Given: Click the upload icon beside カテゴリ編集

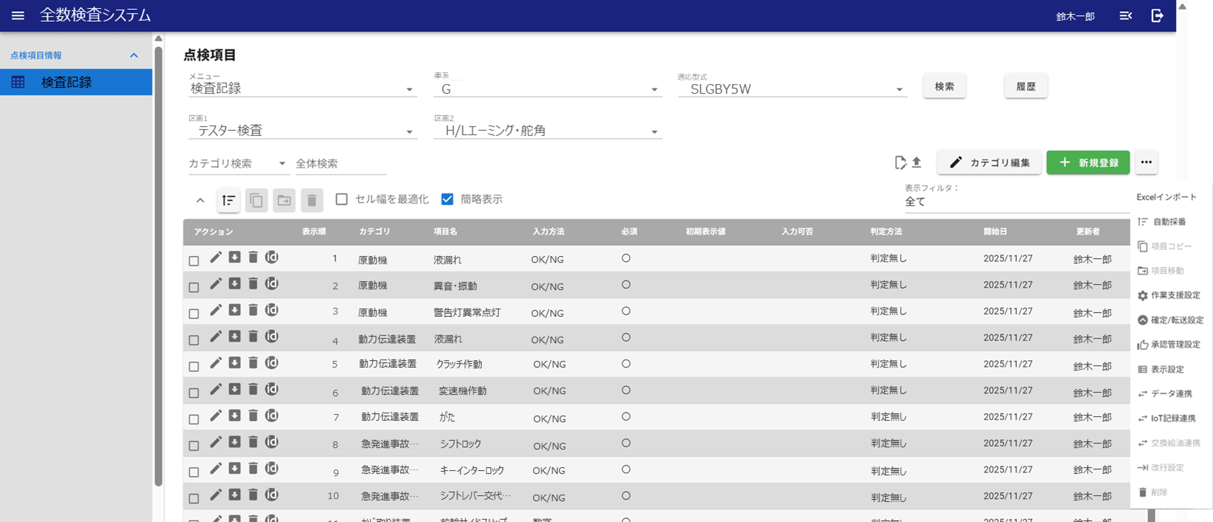Looking at the screenshot, I should 916,162.
